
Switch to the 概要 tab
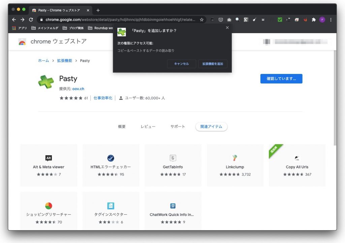pyautogui.click(x=122, y=127)
